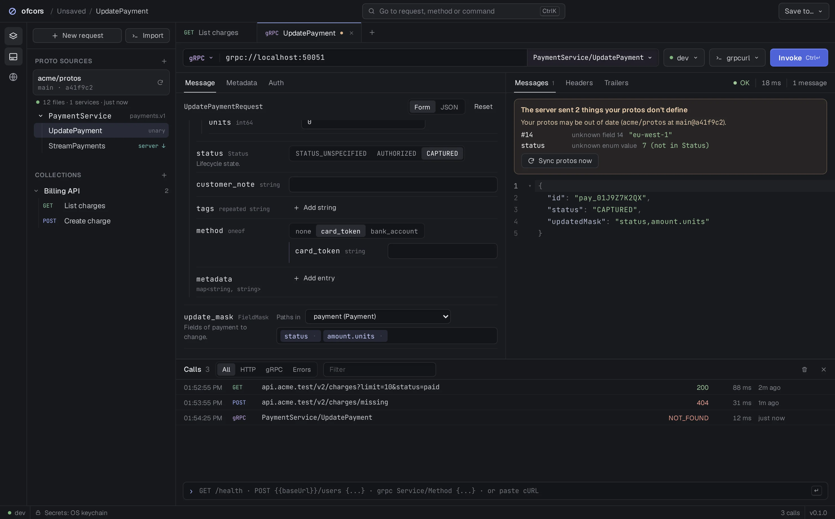835x519 pixels.
Task: Reset the UpdatePaymentRequest form
Action: 483,107
